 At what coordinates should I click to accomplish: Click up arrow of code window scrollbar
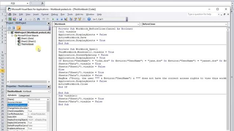click(228, 30)
